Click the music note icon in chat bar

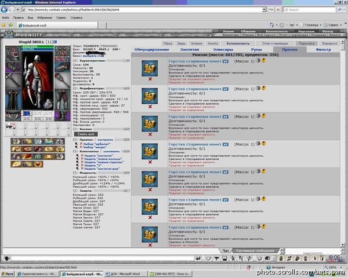point(249,258)
